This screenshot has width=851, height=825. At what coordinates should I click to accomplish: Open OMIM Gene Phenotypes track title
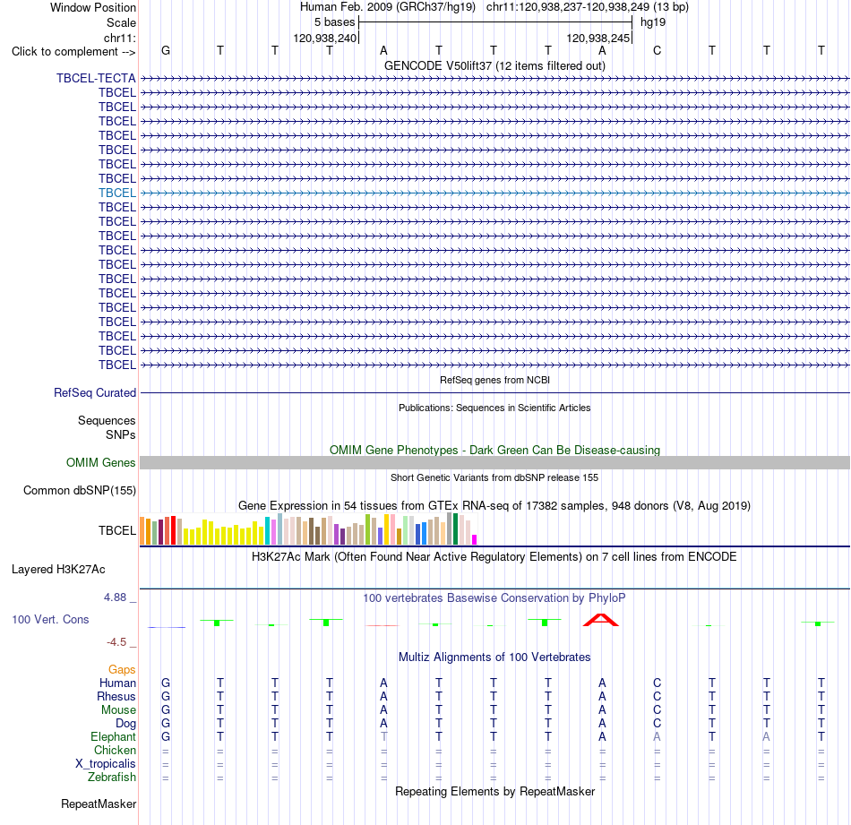pos(494,450)
